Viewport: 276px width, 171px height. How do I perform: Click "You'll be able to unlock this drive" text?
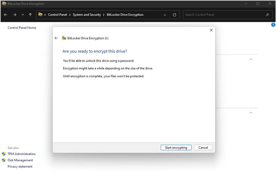click(99, 61)
